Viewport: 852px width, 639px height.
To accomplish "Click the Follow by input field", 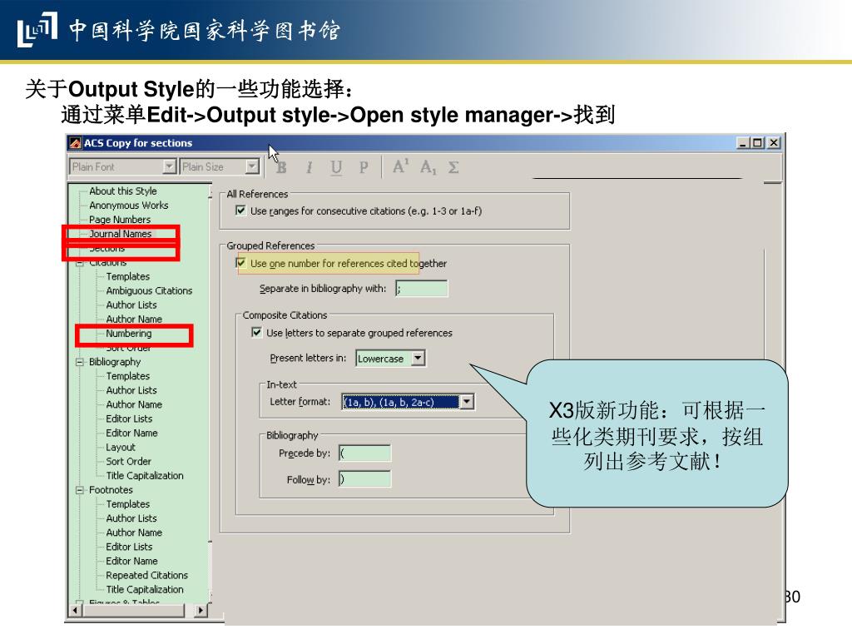I will 364,478.
